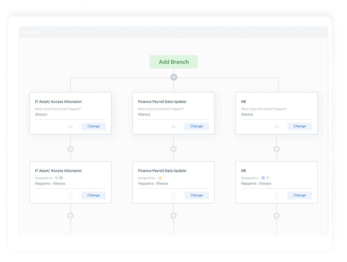Image resolution: width=347 pixels, height=262 pixels.
Task: Collapse the HR branch condition card
Action: [x=277, y=127]
